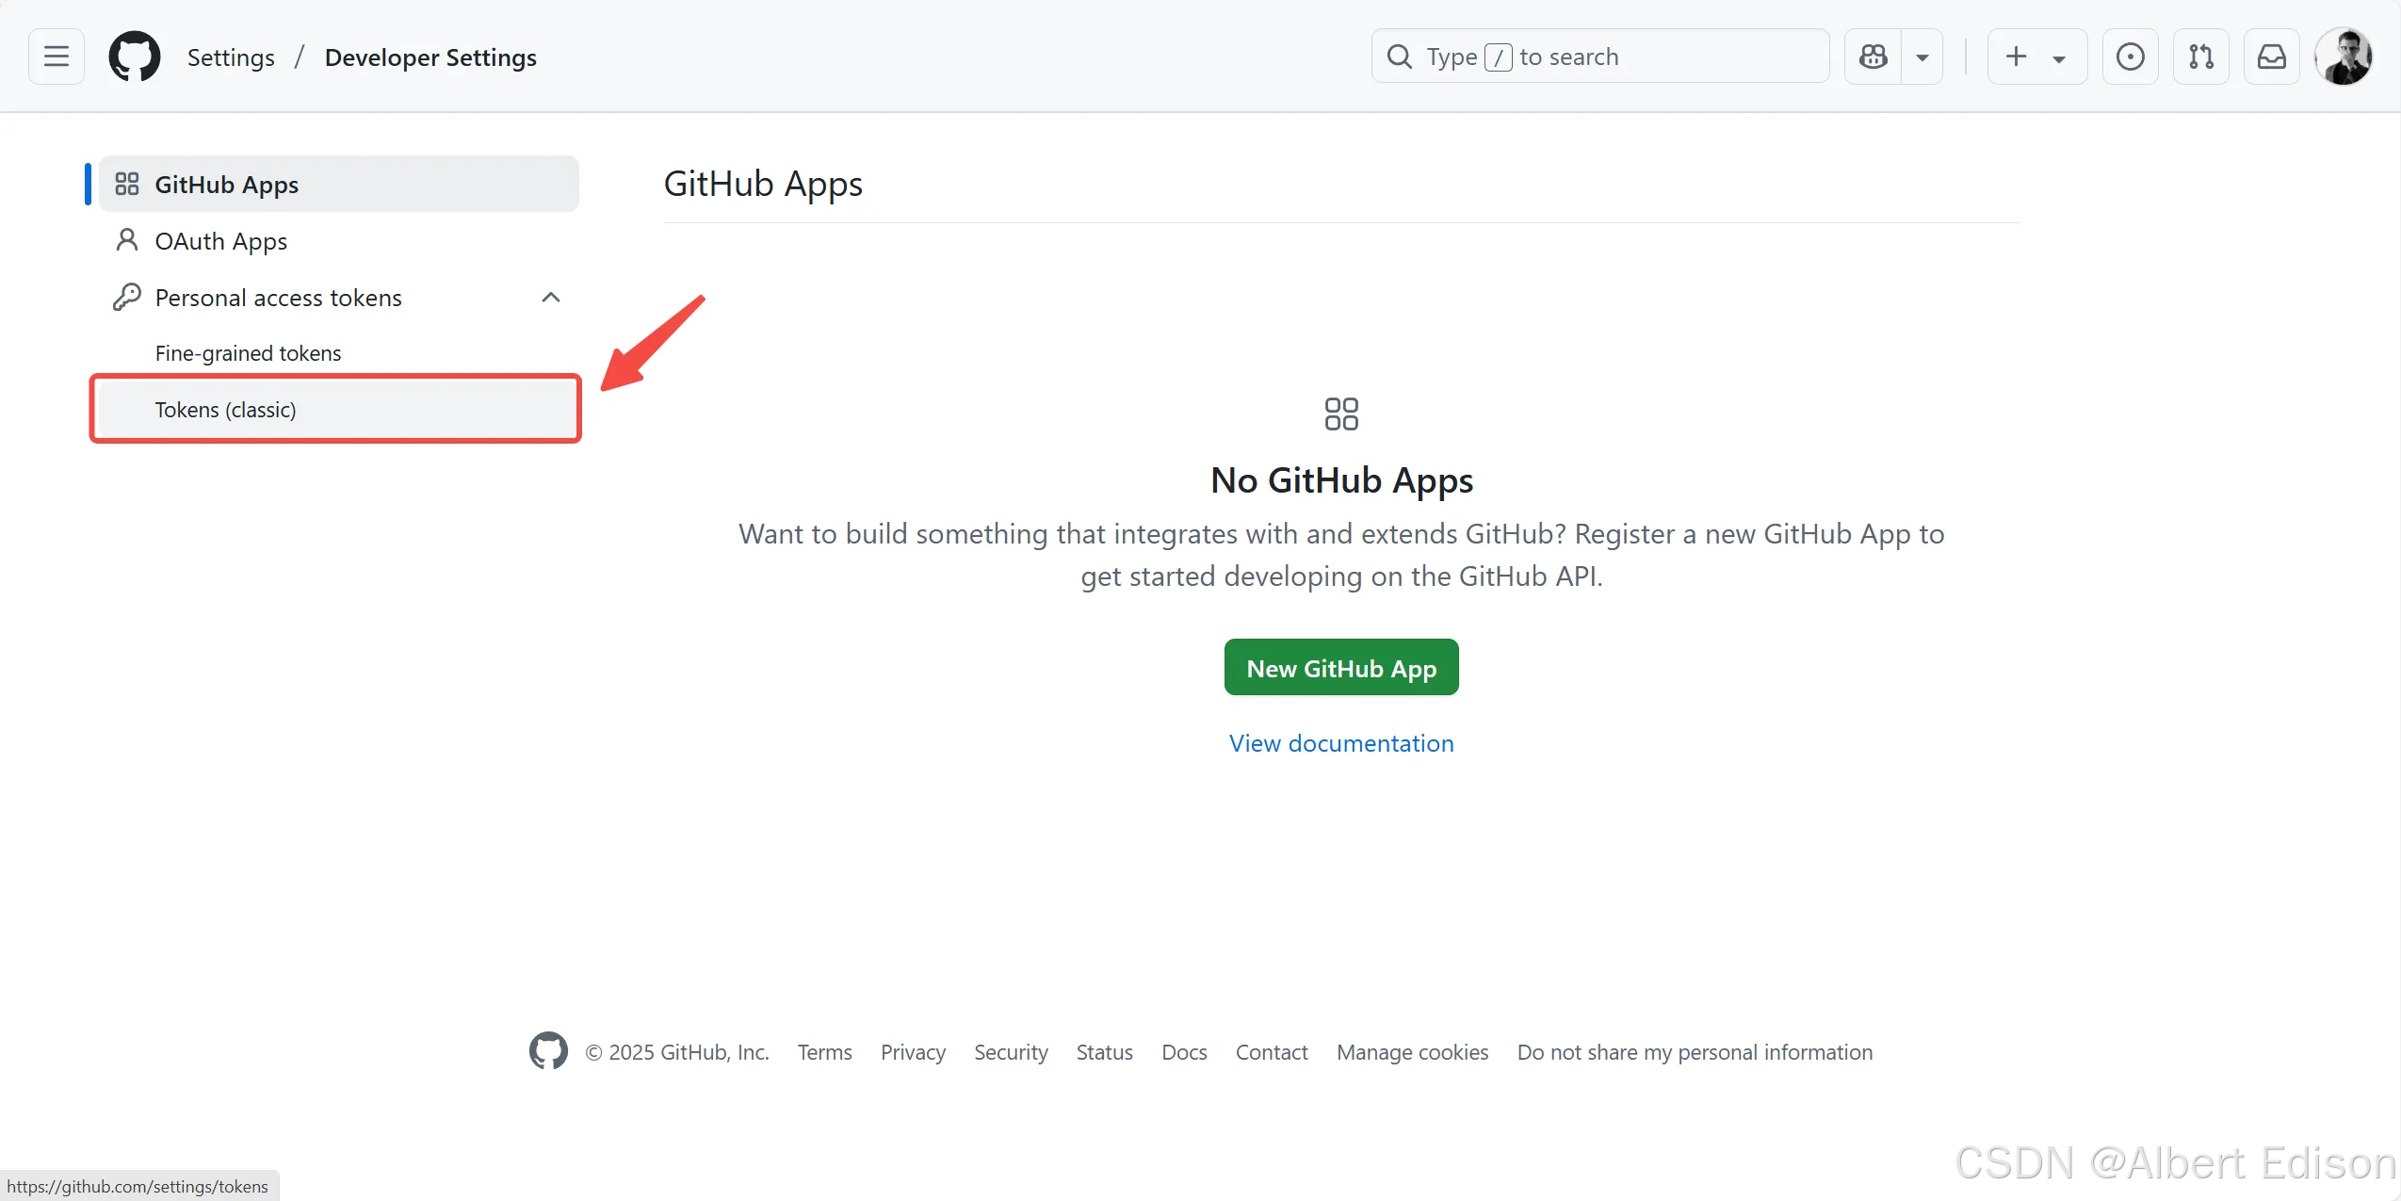Open Copilot chat icon
Screen dimensions: 2401x1201
click(x=1873, y=57)
